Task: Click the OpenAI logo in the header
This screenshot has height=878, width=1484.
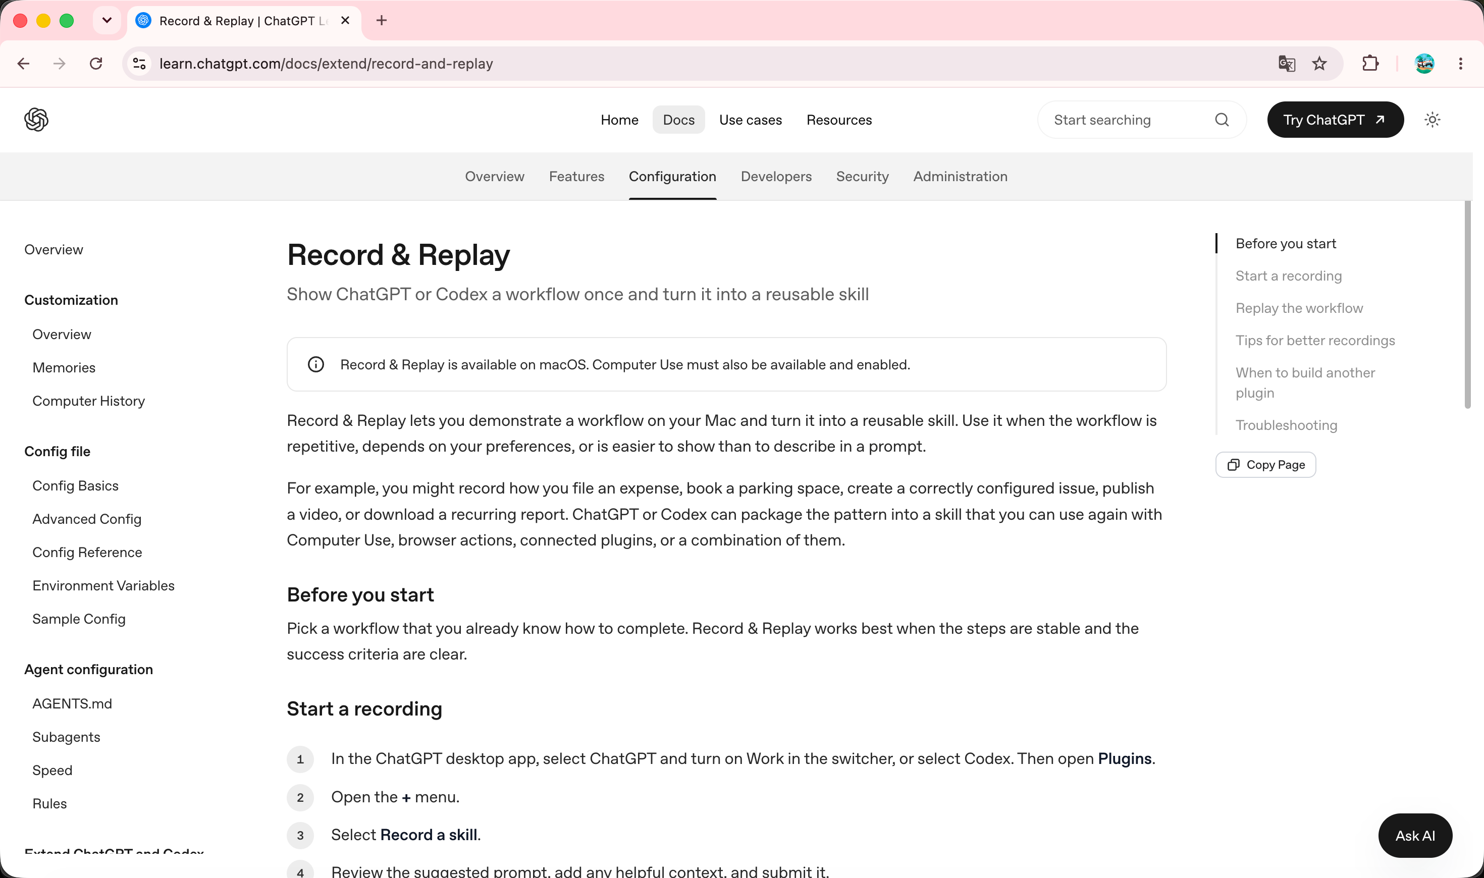Action: (x=36, y=120)
